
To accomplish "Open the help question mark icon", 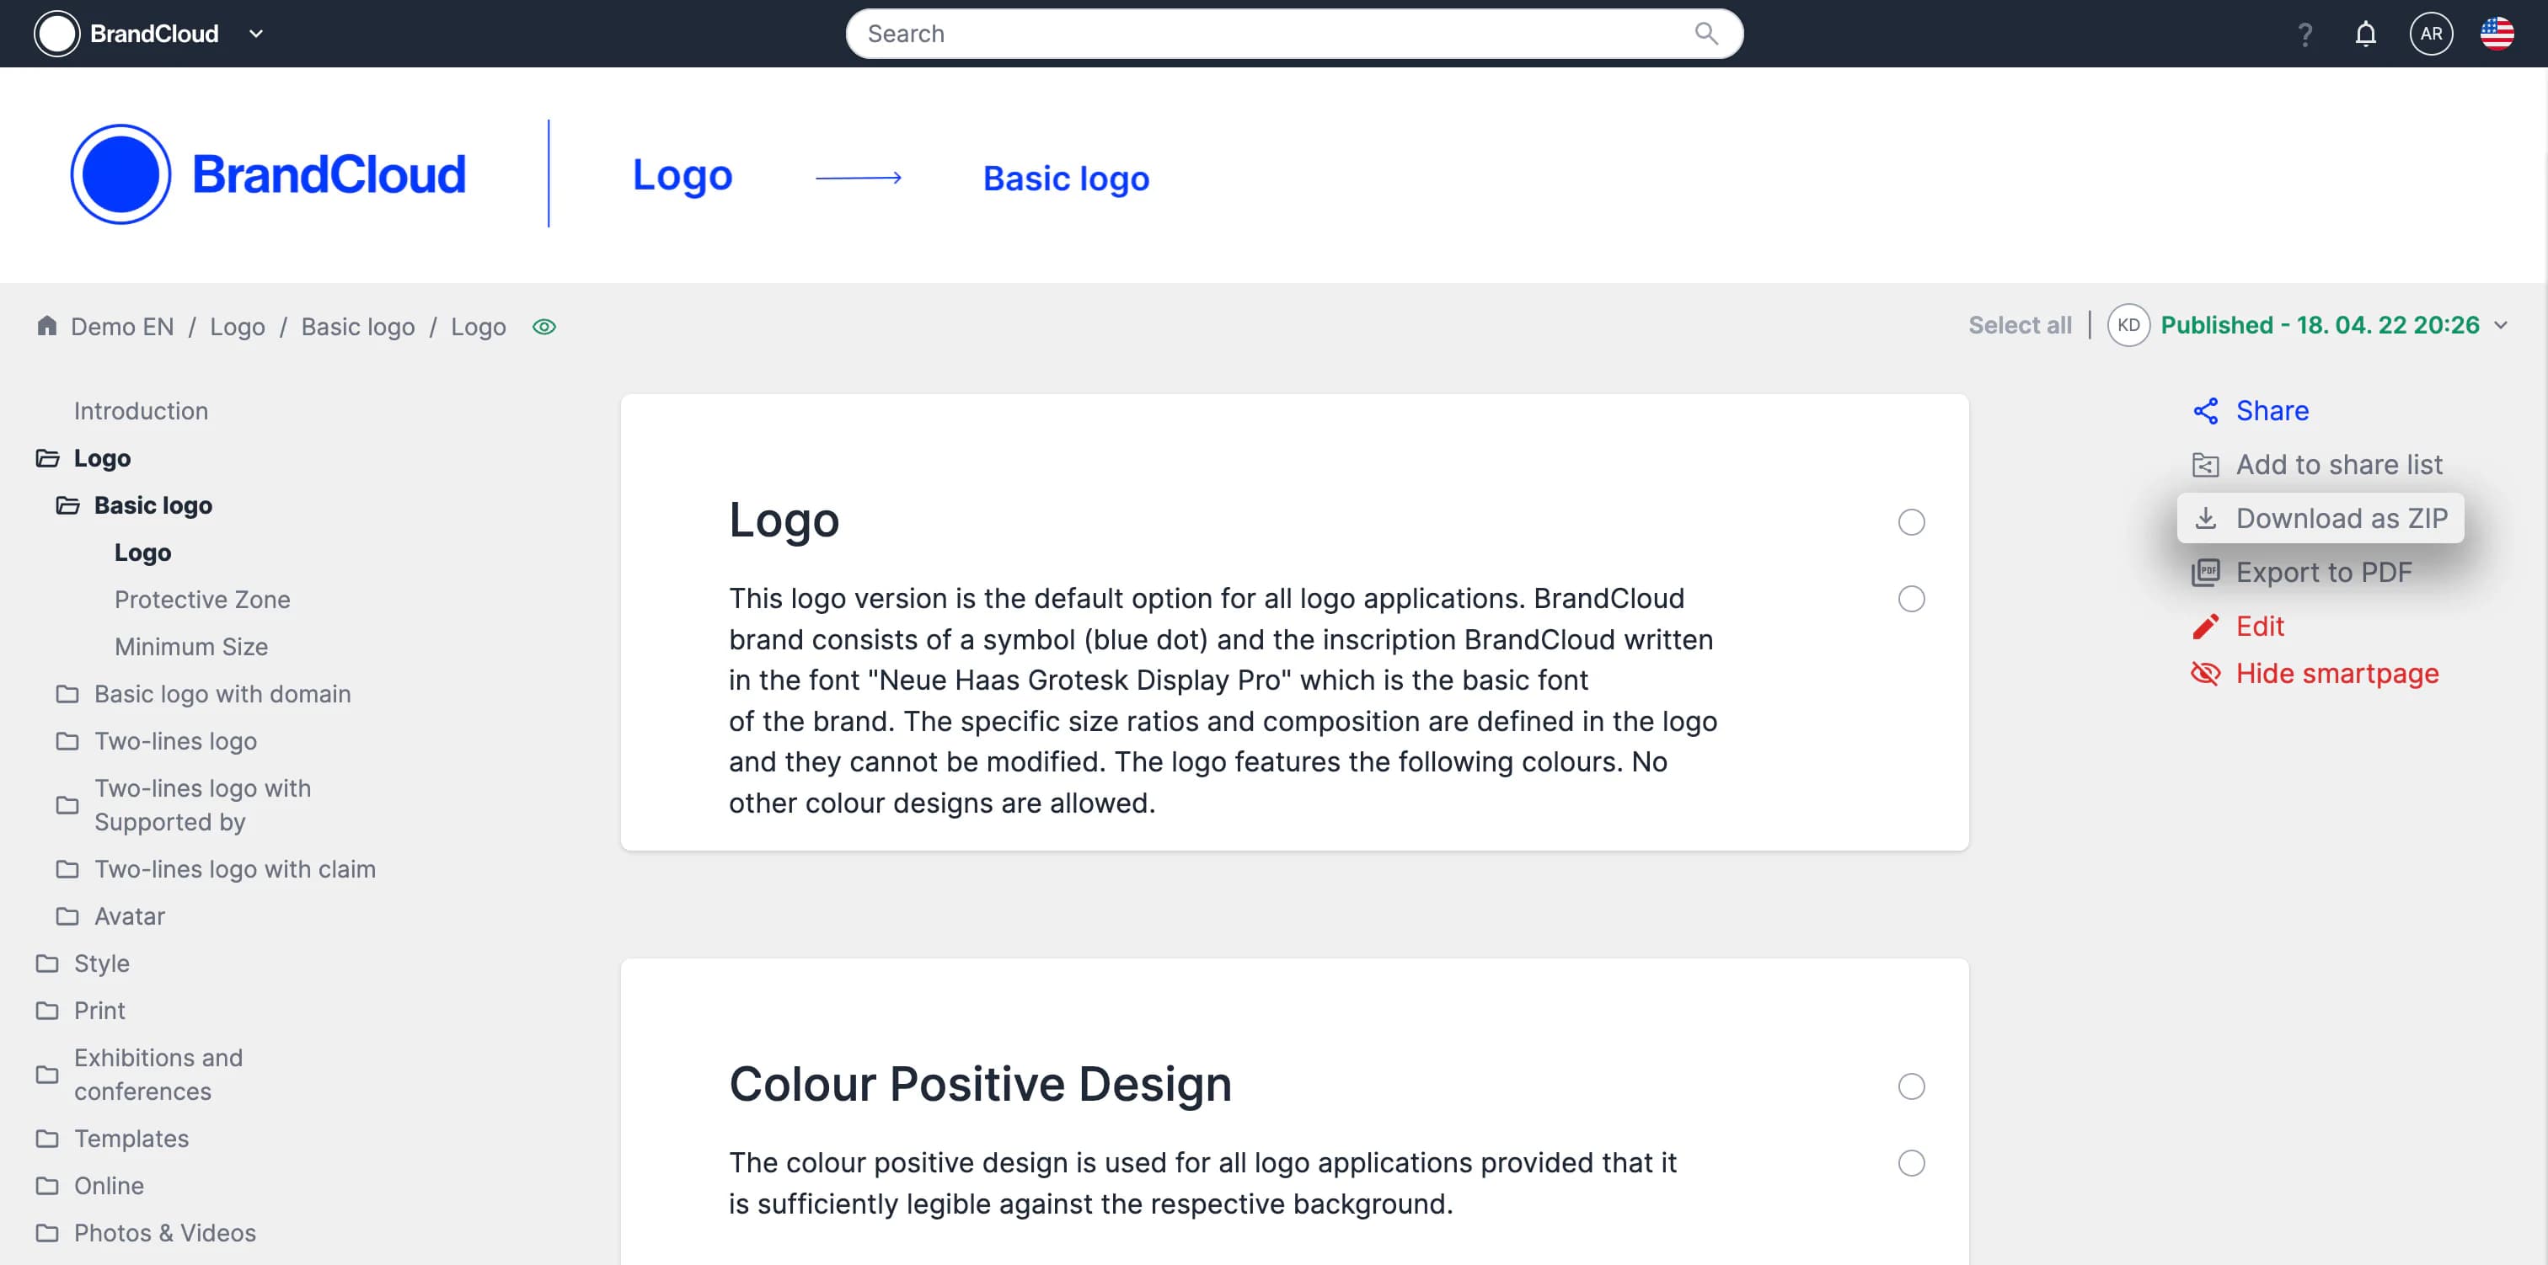I will 2304,35.
